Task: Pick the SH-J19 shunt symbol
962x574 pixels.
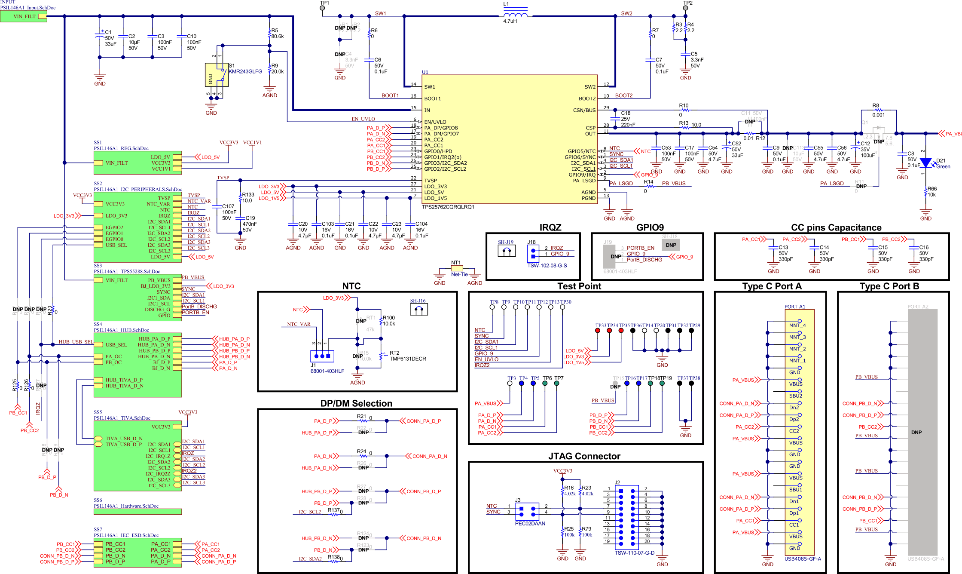Action: (507, 251)
